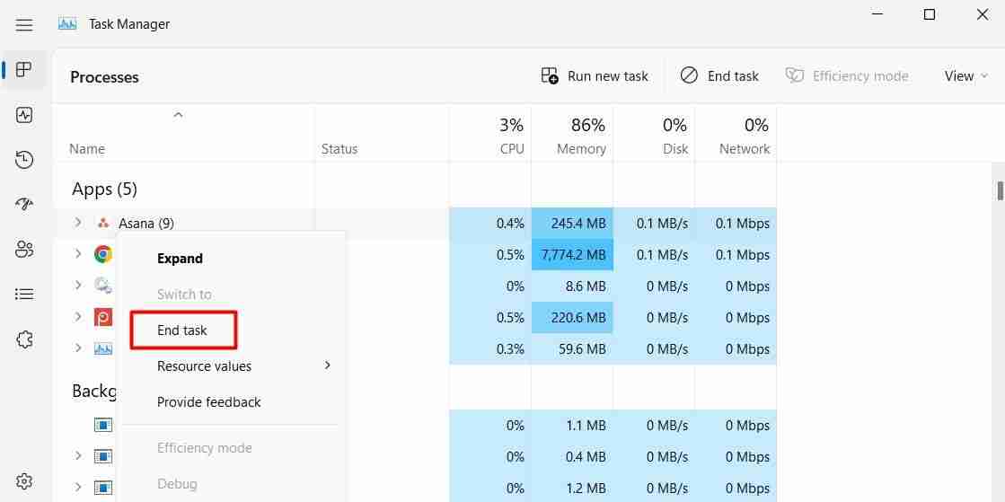Sort by the Status column header

pyautogui.click(x=339, y=149)
